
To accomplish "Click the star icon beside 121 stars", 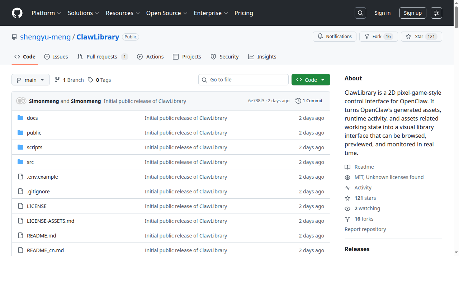I will pos(347,198).
